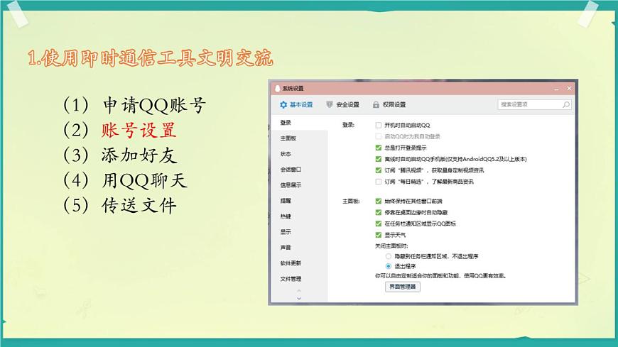The width and height of the screenshot is (618, 347).
Task: Click the red slide text 账号设置
Action: (139, 130)
